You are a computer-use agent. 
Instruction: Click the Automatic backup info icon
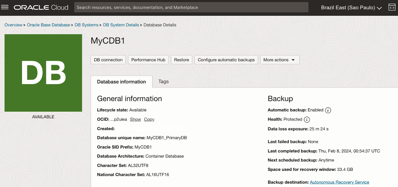click(x=328, y=110)
